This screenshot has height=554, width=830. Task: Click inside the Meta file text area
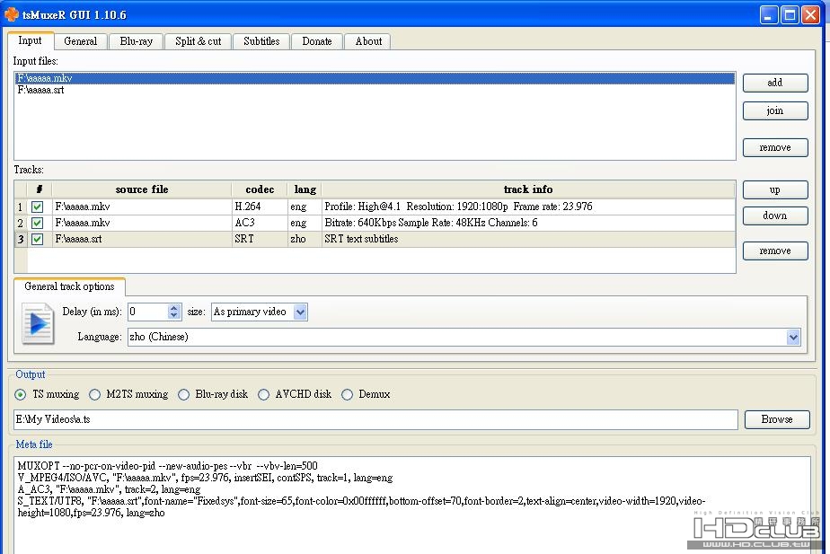tap(411, 506)
